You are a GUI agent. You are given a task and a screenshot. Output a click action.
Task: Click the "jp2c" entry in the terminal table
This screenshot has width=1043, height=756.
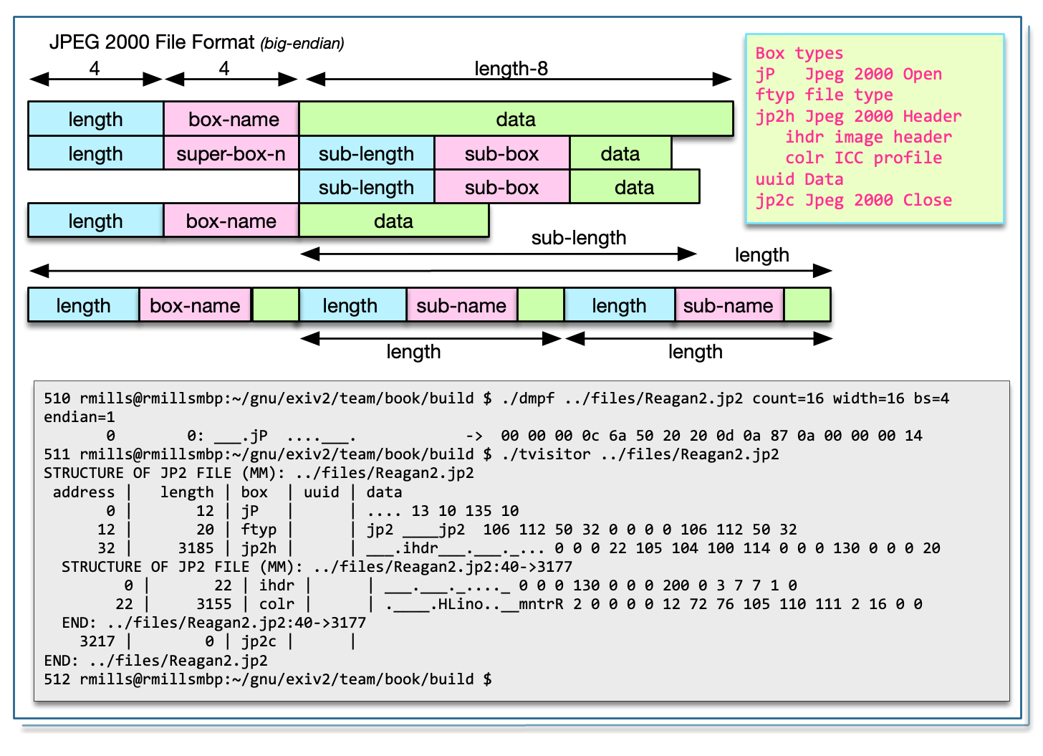point(259,641)
